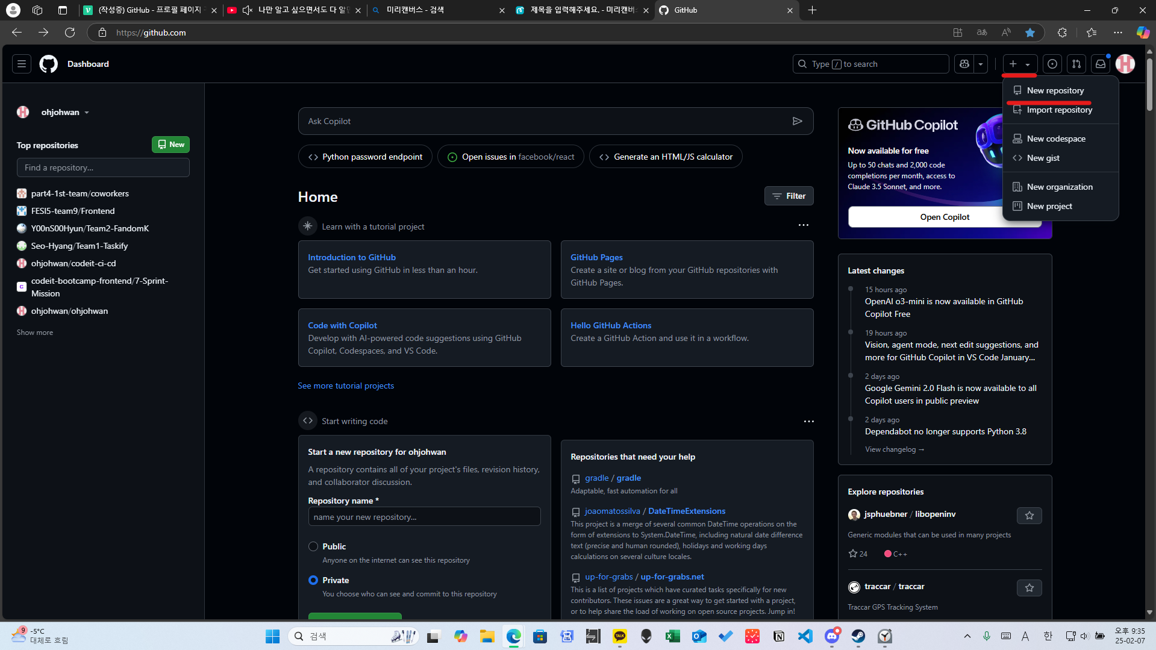Focus the Repository name input field

pos(424,517)
